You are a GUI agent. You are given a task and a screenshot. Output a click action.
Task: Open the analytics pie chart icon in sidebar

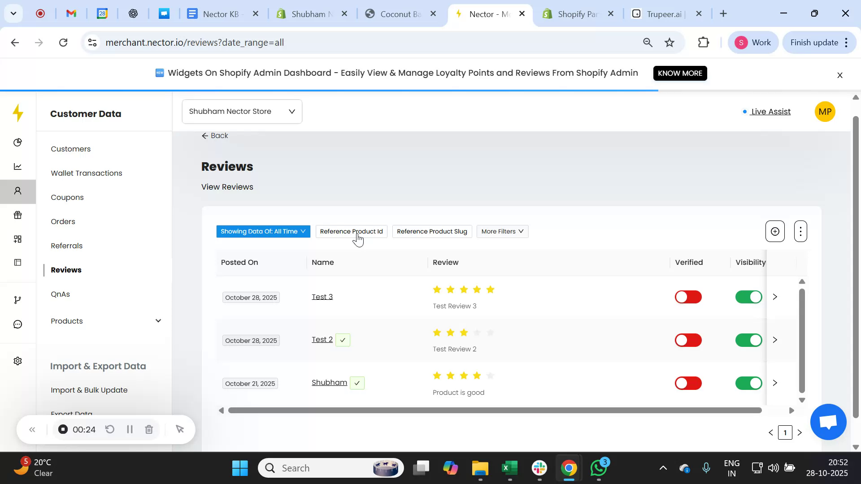pos(18,142)
